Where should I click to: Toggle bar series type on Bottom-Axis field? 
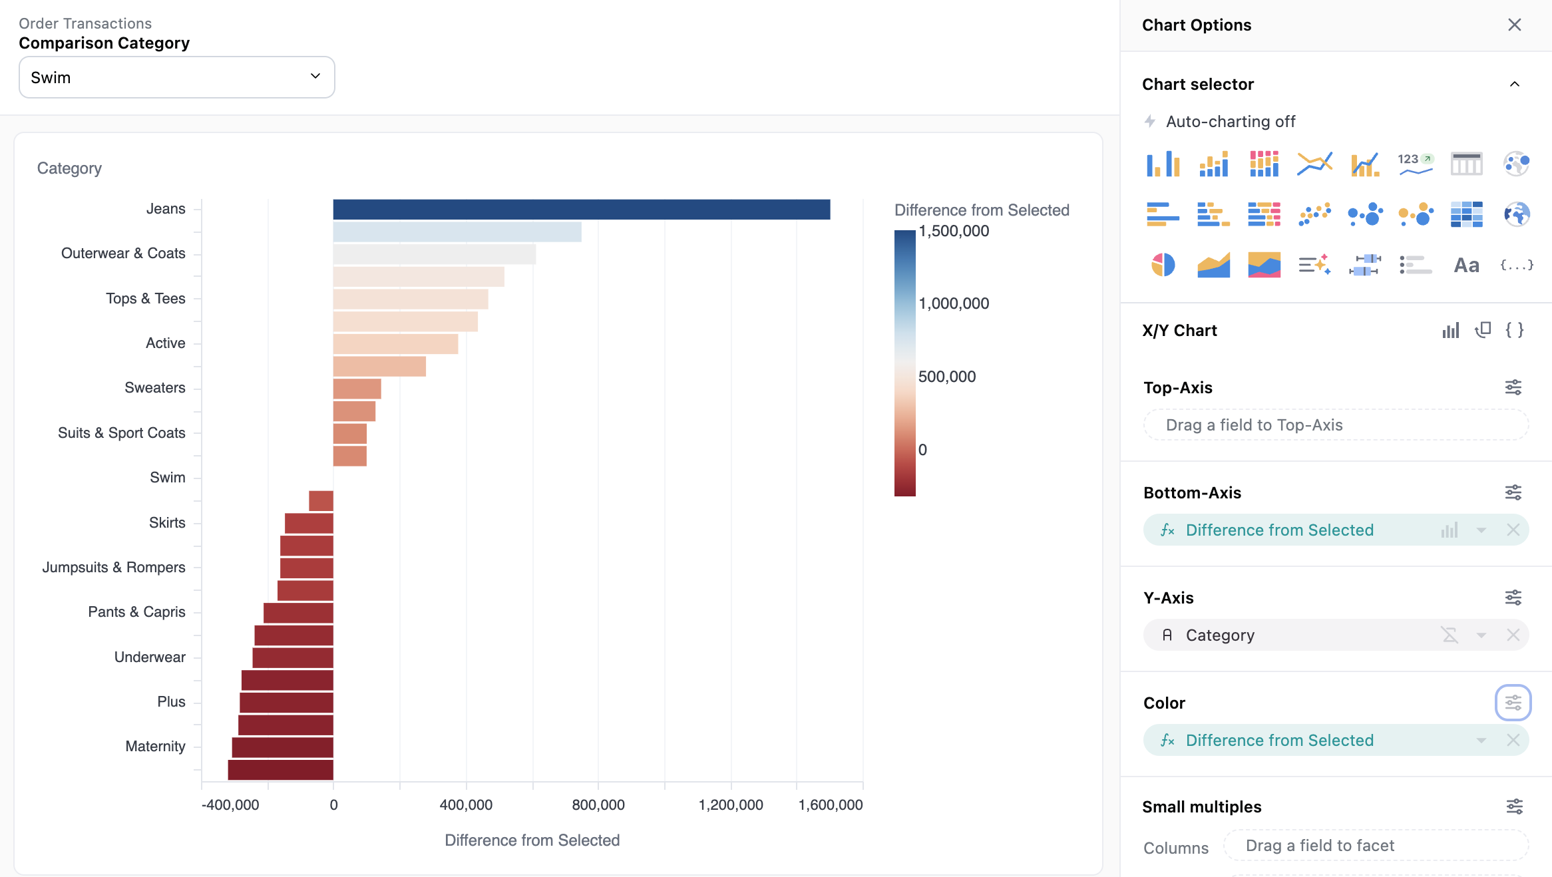click(1450, 530)
